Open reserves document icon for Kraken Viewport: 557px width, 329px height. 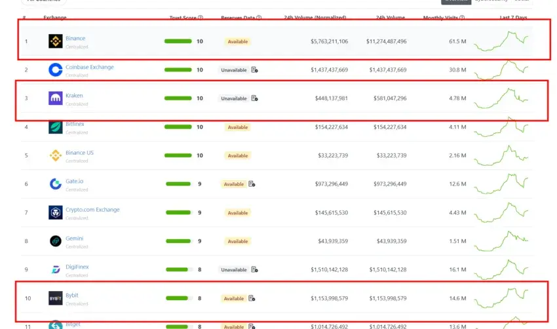(254, 98)
